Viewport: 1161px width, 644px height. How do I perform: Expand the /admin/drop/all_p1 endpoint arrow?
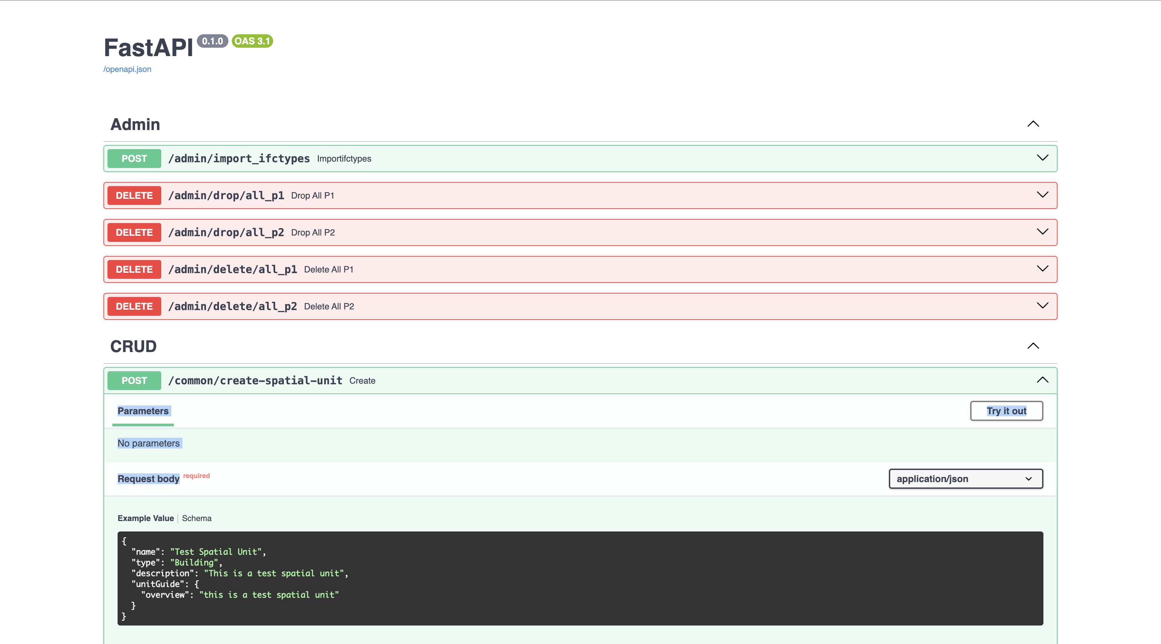(1042, 195)
